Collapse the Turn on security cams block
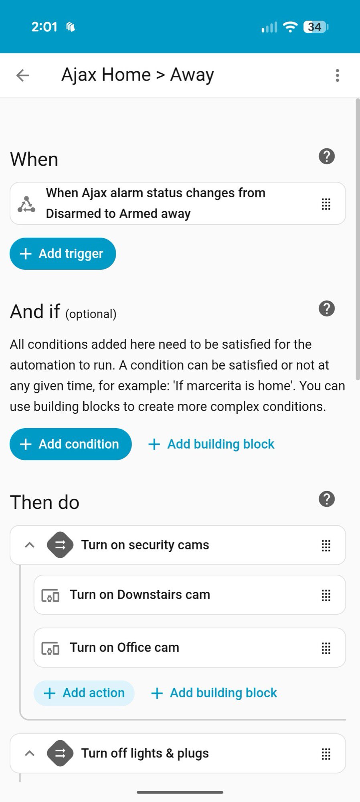 click(30, 545)
